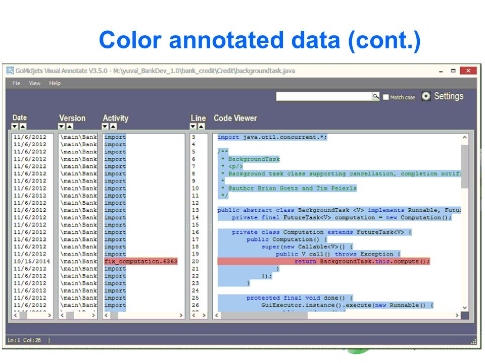This screenshot has height=363, width=485.
Task: Click the GoMidjets app icon in title bar
Action: pyautogui.click(x=10, y=71)
